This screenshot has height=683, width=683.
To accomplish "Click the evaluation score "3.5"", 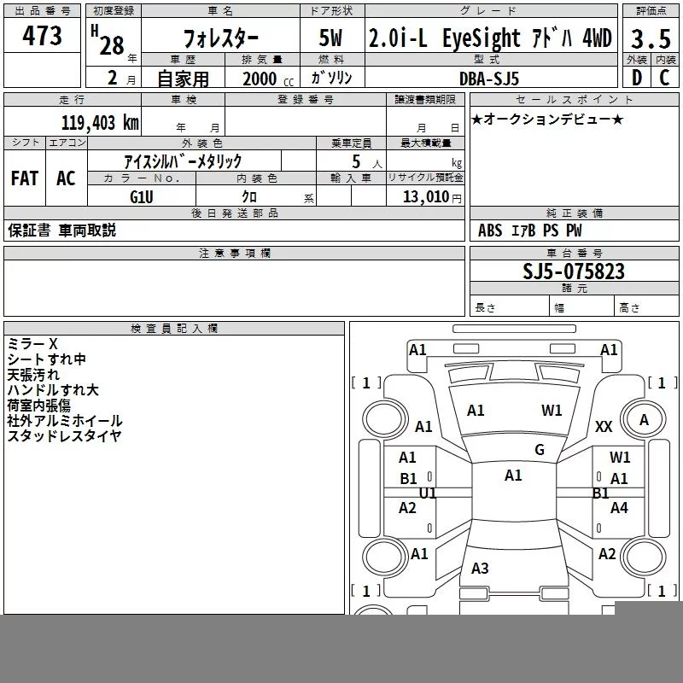I will [x=651, y=38].
